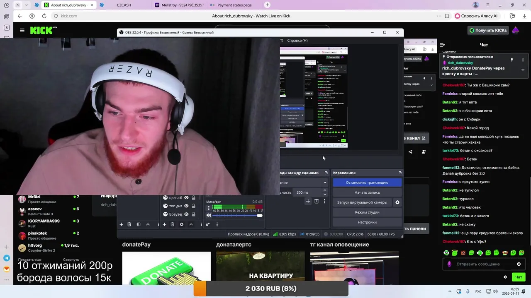Click Запуск виртуальной камеры button
Image resolution: width=531 pixels, height=298 pixels.
click(362, 202)
